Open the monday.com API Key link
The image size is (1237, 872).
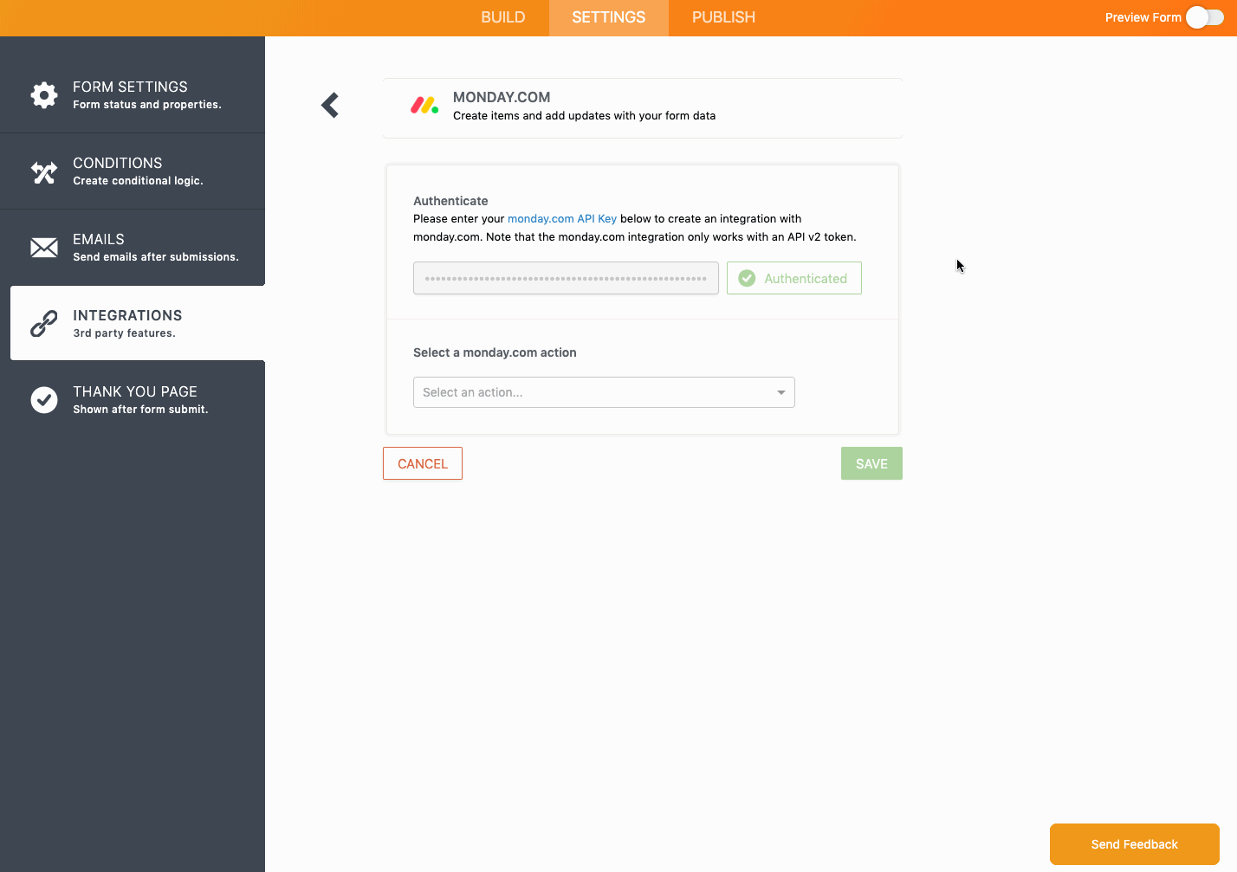coord(562,219)
